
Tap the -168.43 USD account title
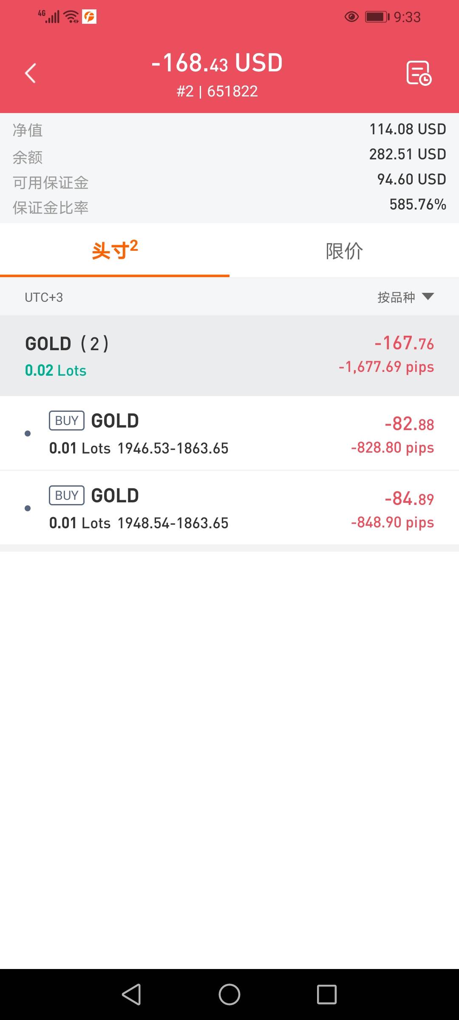coord(217,63)
